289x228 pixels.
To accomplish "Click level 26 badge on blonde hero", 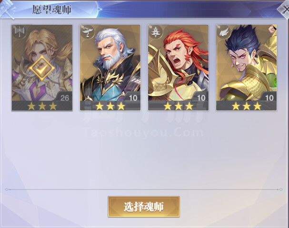I will pos(64,98).
